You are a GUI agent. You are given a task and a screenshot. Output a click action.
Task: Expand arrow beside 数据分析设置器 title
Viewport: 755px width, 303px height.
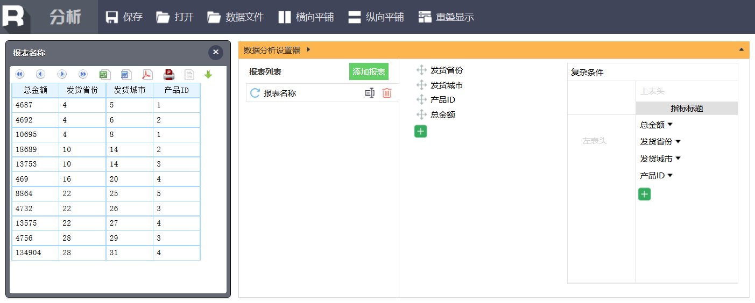[308, 50]
